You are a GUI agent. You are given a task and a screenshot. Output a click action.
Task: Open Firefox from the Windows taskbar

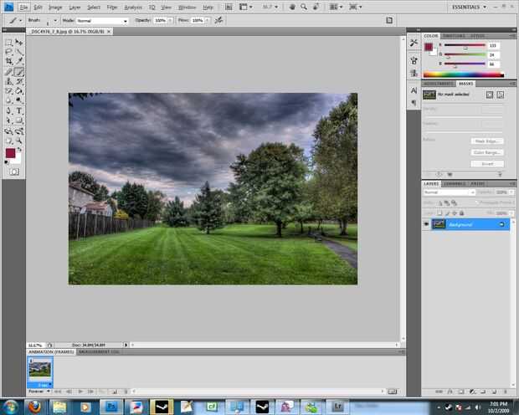click(34, 407)
